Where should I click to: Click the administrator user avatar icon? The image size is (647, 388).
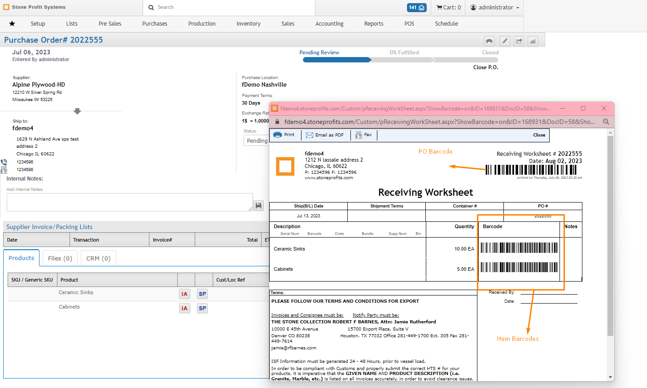tap(473, 8)
